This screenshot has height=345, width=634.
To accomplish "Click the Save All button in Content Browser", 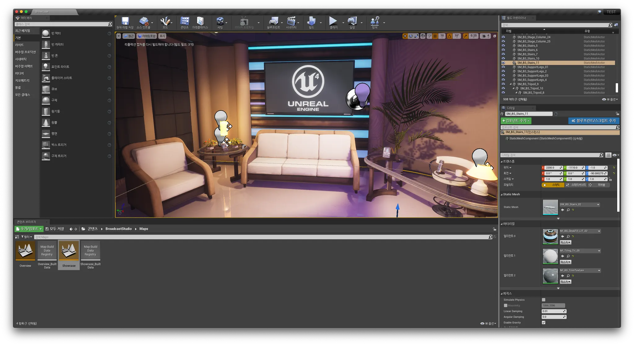I will 55,229.
